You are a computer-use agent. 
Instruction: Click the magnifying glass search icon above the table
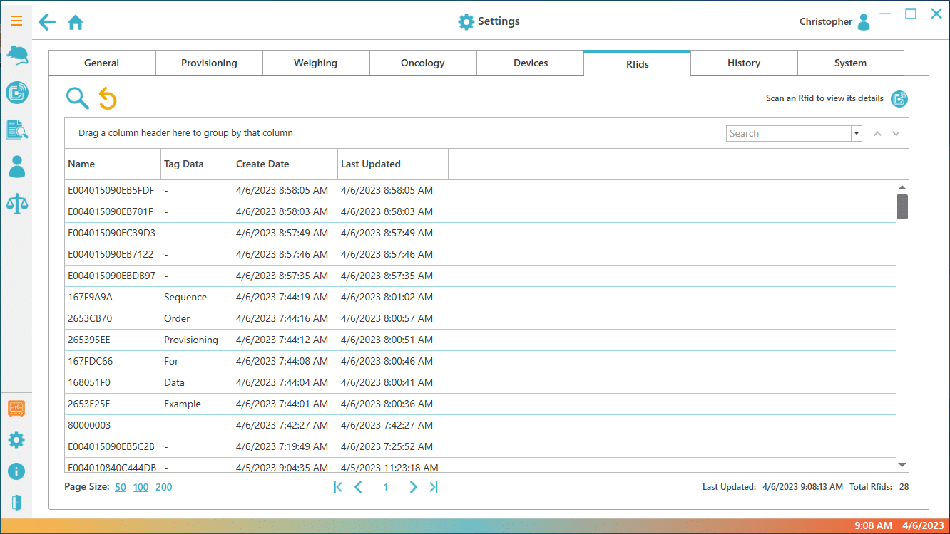pos(77,98)
